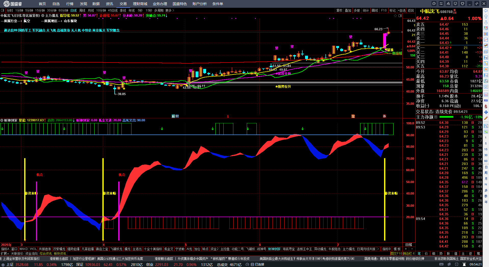489x267 pixels.
Task: Click the blue down arrow next stock icon
Action: point(486,22)
